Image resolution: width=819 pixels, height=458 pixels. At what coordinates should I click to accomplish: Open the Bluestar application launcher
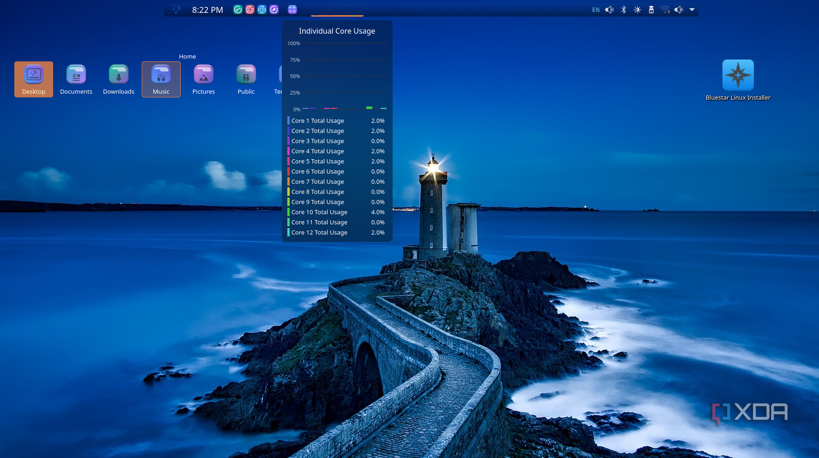[176, 9]
